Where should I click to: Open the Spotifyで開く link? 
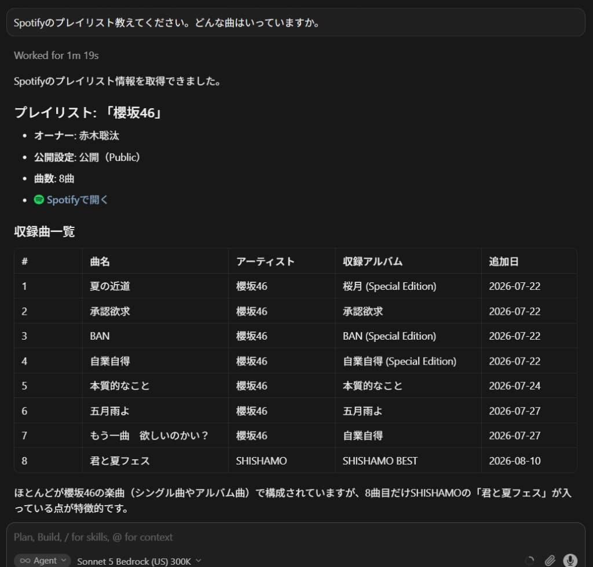coord(77,200)
